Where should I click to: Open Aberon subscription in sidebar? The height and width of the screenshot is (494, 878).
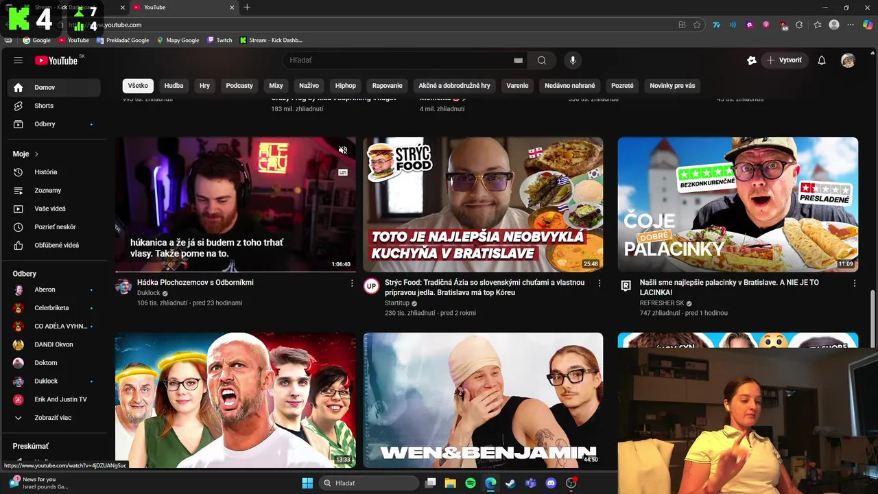pyautogui.click(x=54, y=290)
